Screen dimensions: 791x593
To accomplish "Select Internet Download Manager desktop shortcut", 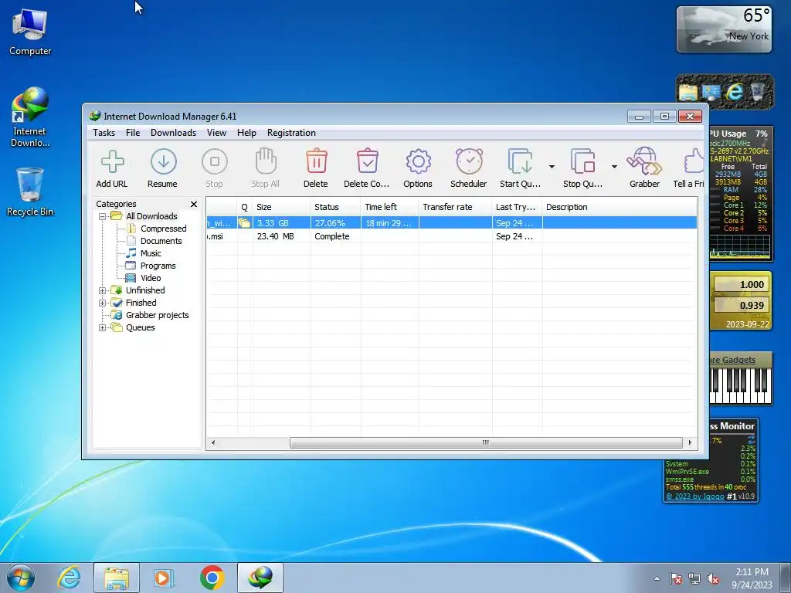I will click(30, 117).
